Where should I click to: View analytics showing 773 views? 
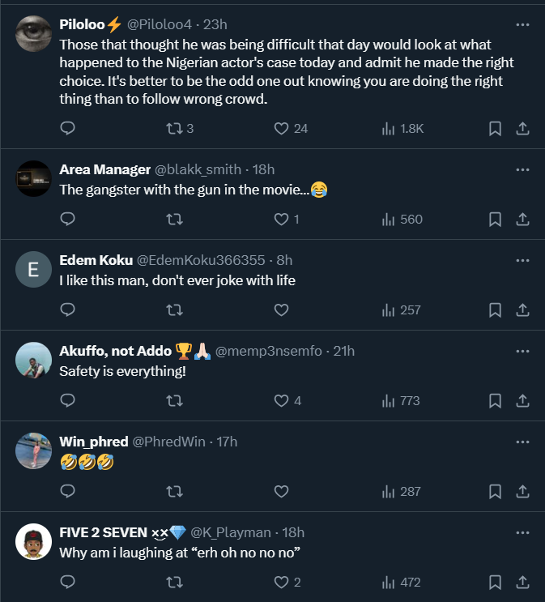401,400
